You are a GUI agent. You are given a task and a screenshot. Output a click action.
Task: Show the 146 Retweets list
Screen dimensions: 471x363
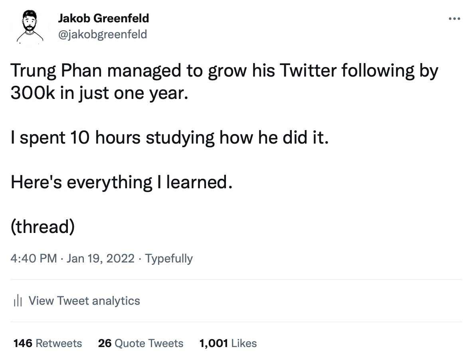tap(48, 343)
